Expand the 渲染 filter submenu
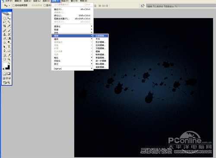Image resolution: width=216 pixels, height=158 pixels. 73,39
